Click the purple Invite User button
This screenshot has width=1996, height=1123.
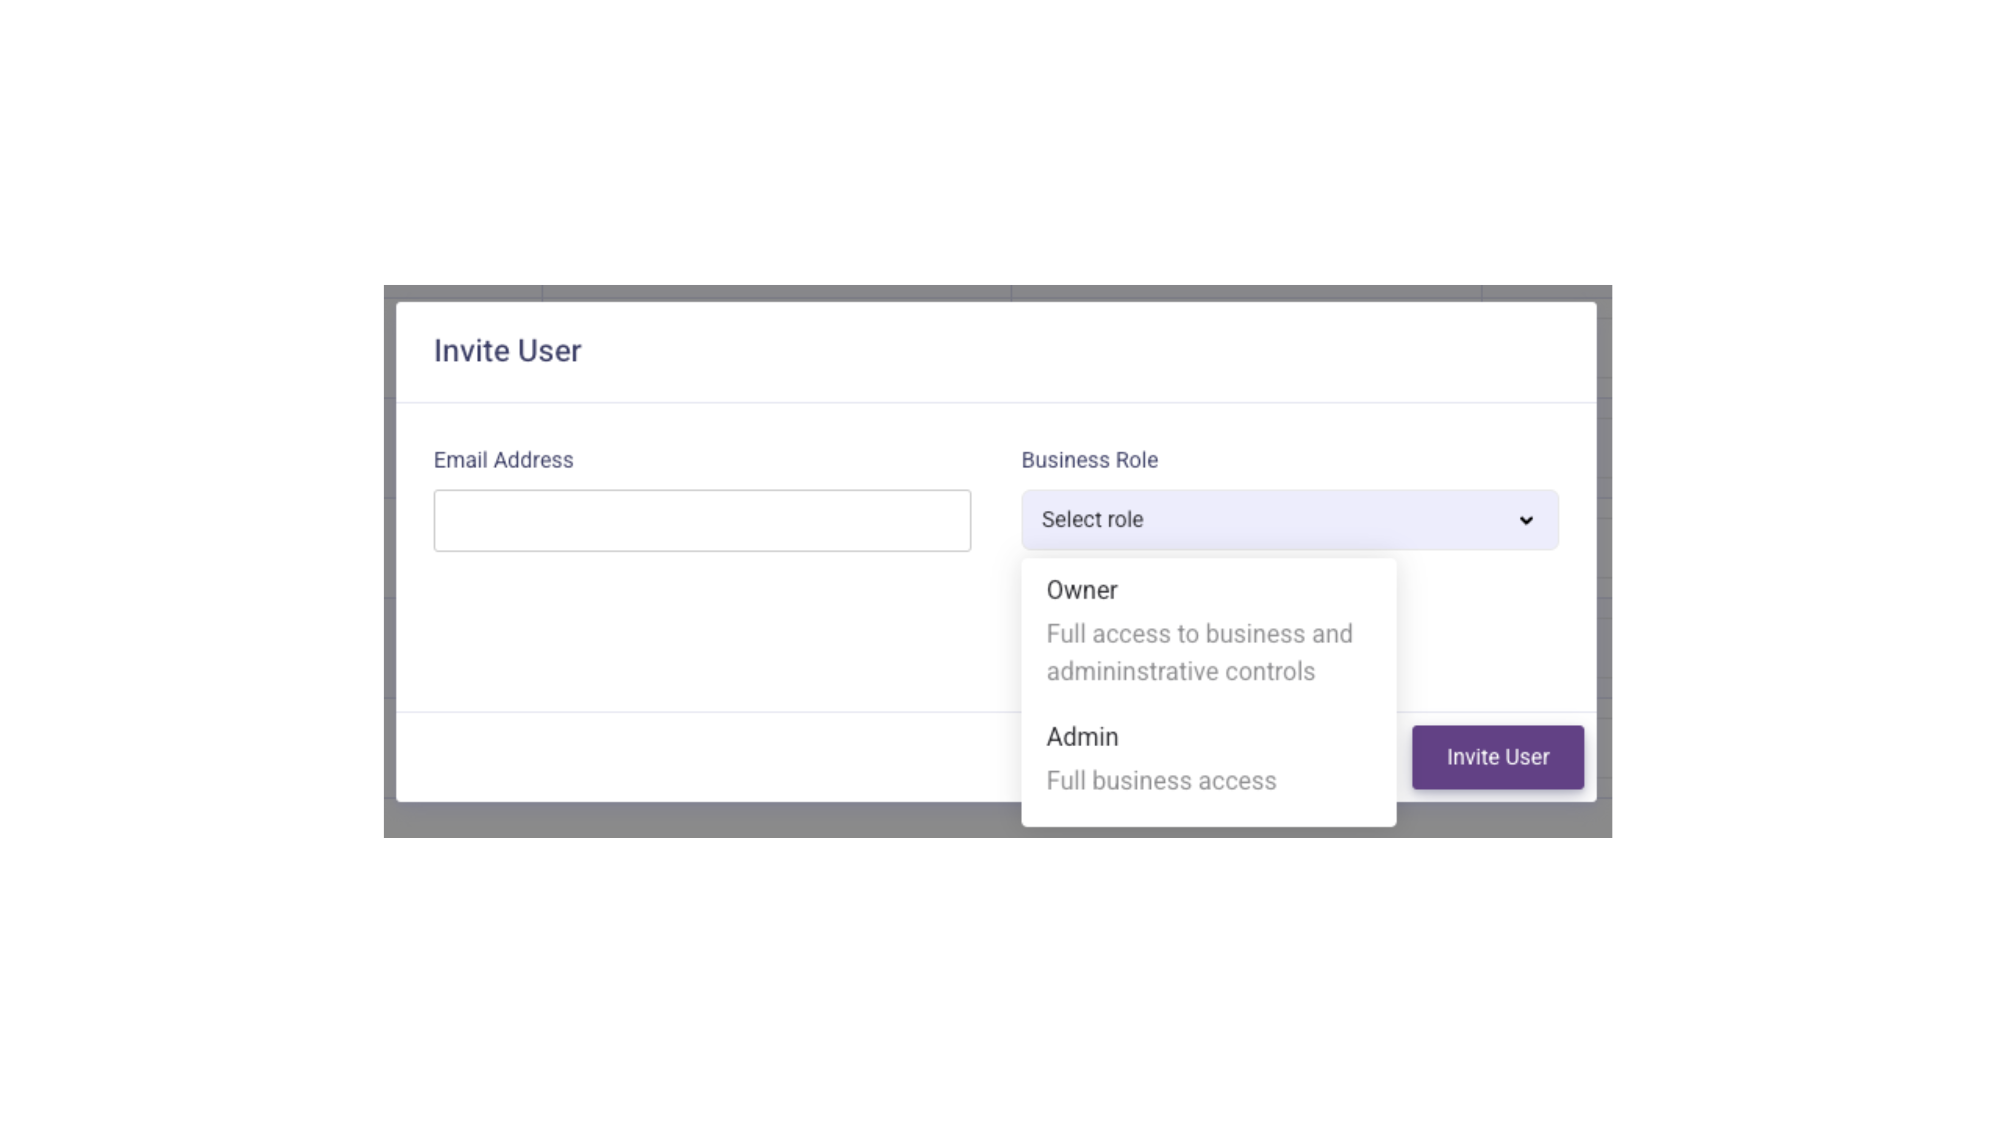1497,757
